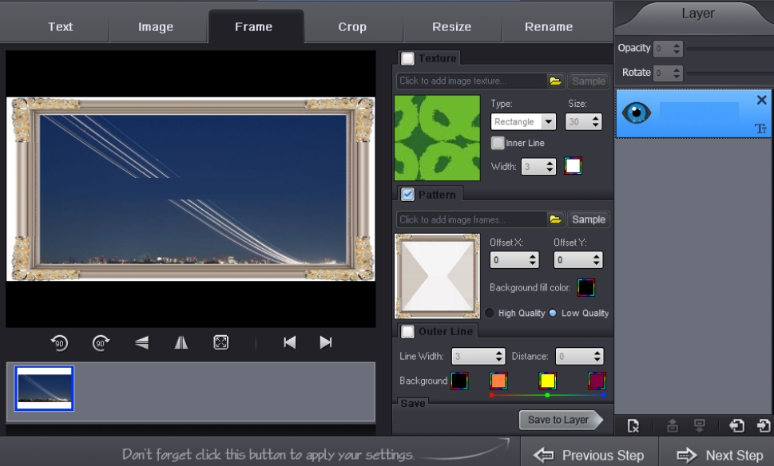This screenshot has width=774, height=466.
Task: Browse for image frames folder icon
Action: pyautogui.click(x=555, y=219)
